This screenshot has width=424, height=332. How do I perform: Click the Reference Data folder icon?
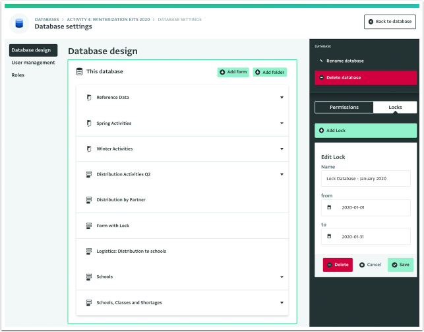coord(89,98)
